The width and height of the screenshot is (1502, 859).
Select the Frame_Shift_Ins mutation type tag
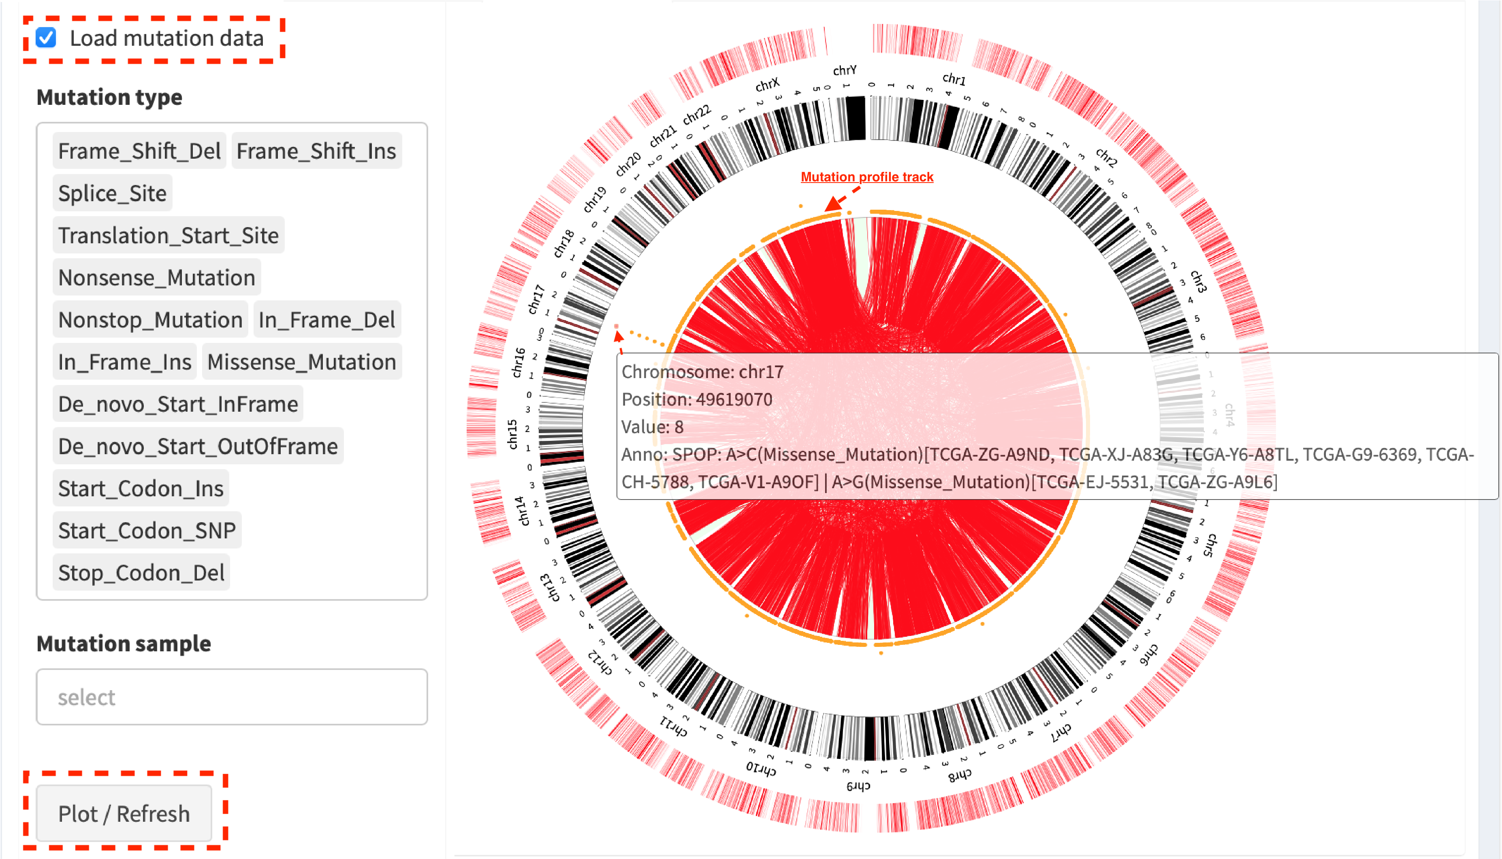pyautogui.click(x=316, y=151)
